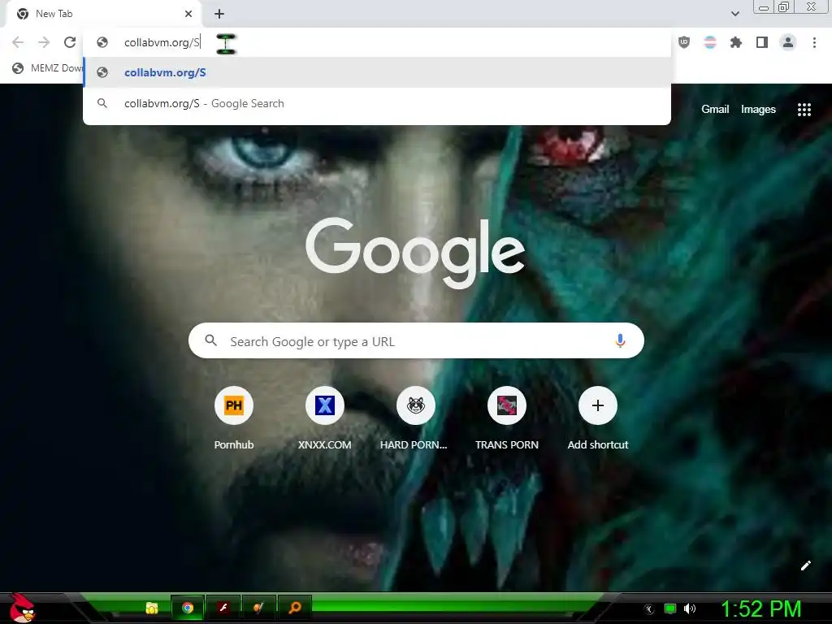Click the Google search box
Viewport: 832px width, 624px height.
(x=416, y=340)
